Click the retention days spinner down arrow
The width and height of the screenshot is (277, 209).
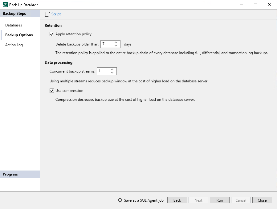pos(116,45)
